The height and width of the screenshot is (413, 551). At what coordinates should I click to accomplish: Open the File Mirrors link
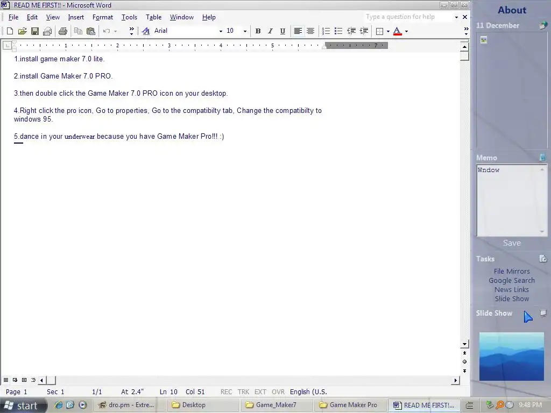(x=512, y=271)
